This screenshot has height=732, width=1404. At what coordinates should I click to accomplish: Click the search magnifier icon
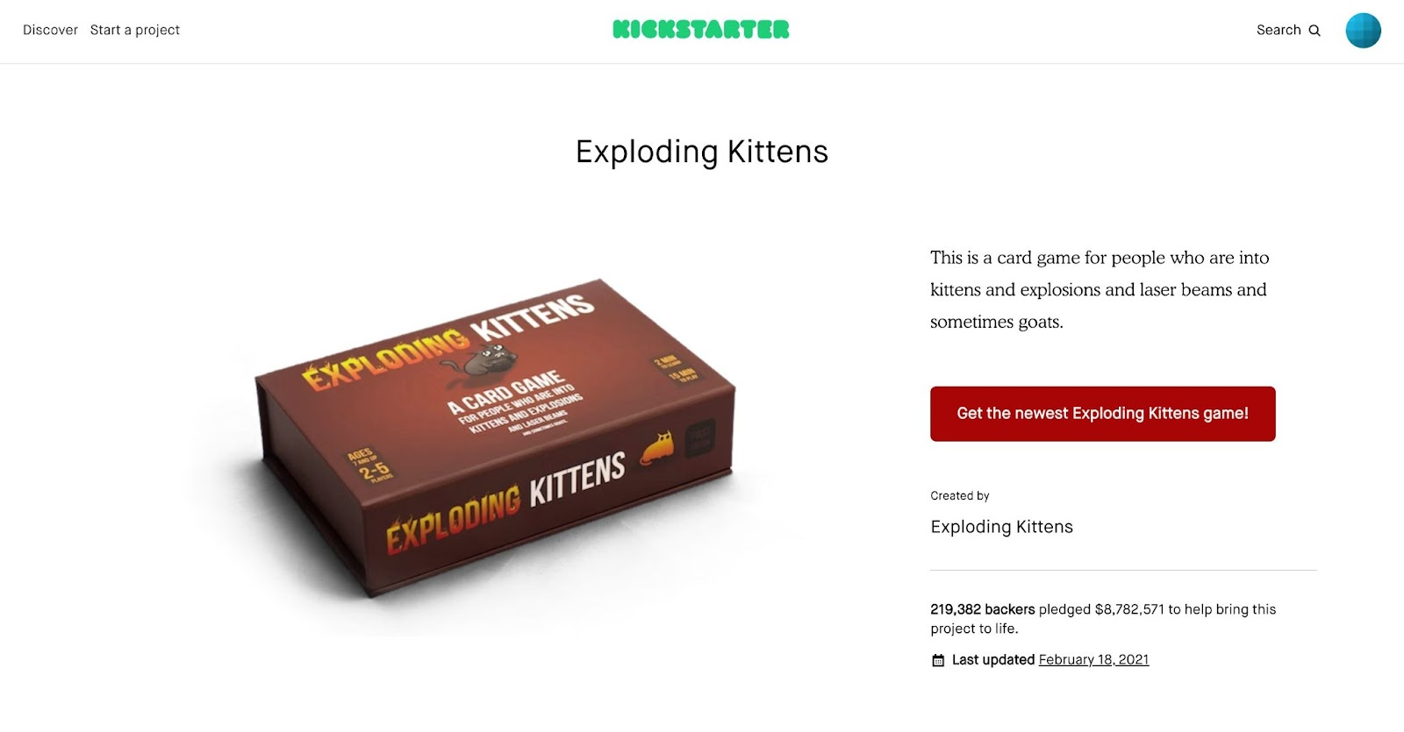(x=1314, y=30)
